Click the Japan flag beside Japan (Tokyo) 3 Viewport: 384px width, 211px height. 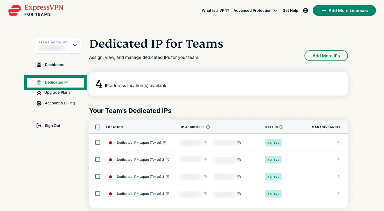(110, 177)
